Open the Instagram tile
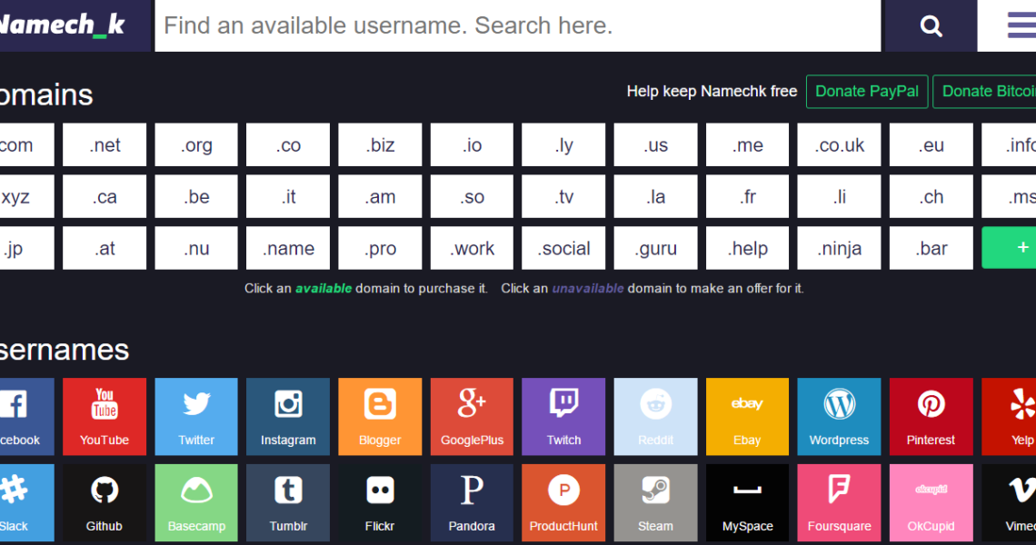 coord(288,416)
